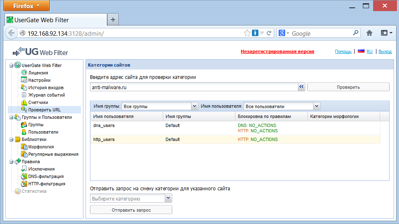Collapse the Группы и Пользователи tree node
The width and height of the screenshot is (399, 224).
(x=11, y=117)
